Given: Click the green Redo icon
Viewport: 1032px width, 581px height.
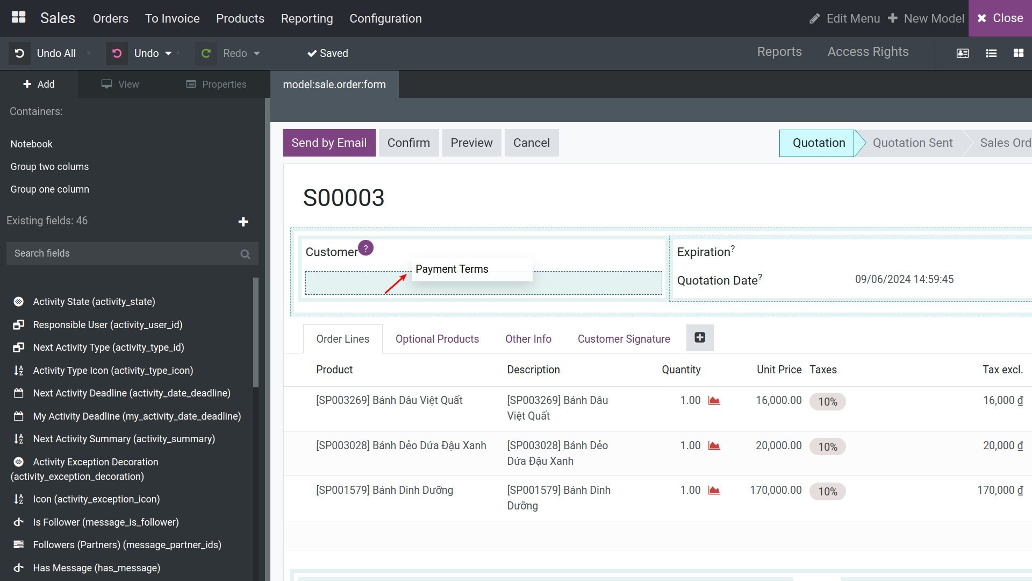Looking at the screenshot, I should point(205,53).
